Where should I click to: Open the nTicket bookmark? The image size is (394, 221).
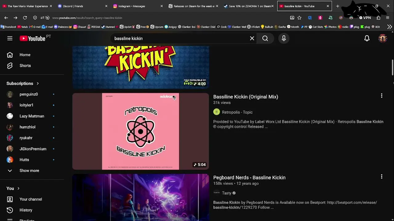pyautogui.click(x=253, y=27)
